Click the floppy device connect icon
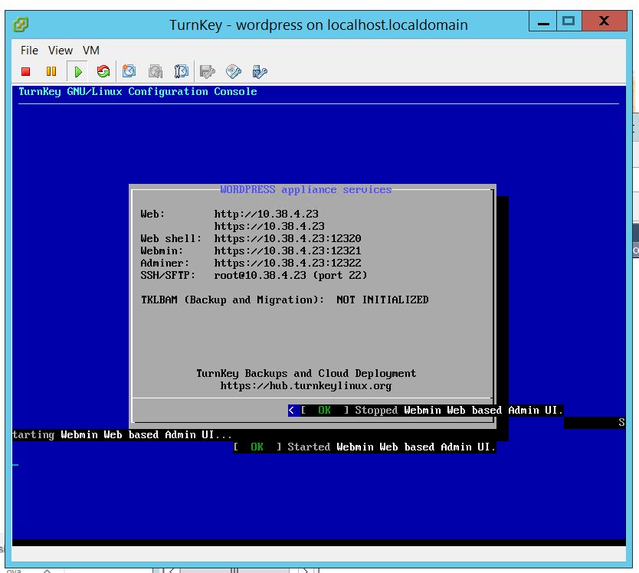Screen dimensions: 639x573 click(207, 72)
